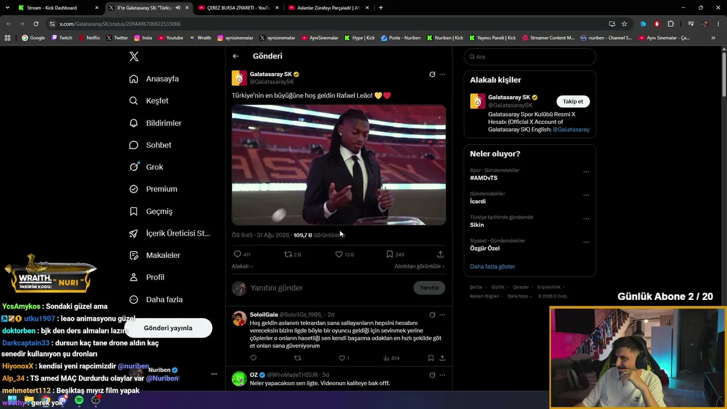Image resolution: width=727 pixels, height=409 pixels.
Task: Open SoloilGala's profile picture
Action: tap(240, 318)
